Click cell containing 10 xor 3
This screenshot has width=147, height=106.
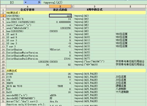point(28,41)
